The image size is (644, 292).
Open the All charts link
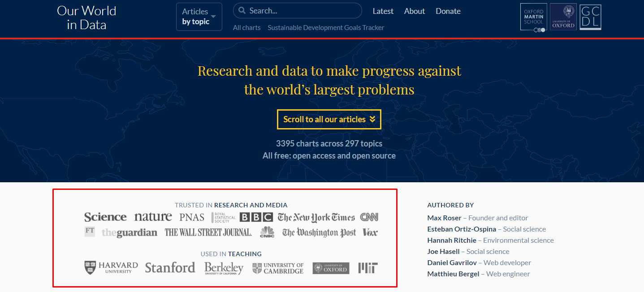pos(246,28)
